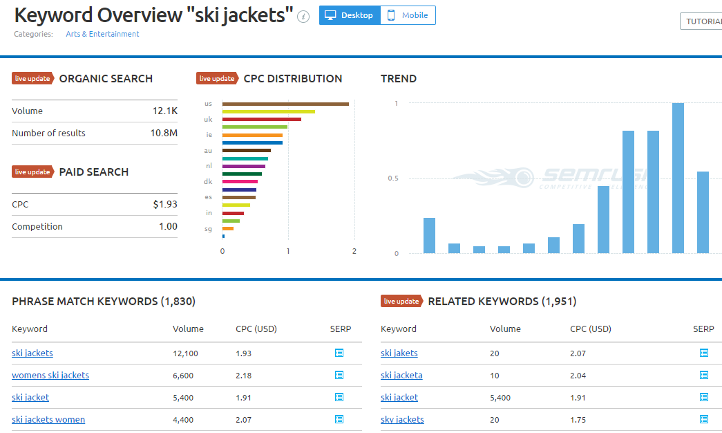Toggle live update on Organic Search
The height and width of the screenshot is (433, 722).
tap(32, 78)
